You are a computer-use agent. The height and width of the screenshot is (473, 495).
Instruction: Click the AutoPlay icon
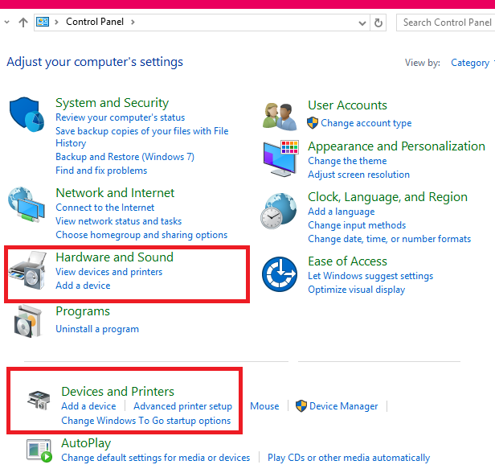(x=39, y=451)
